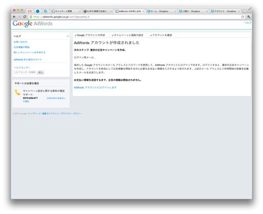Open the 編集ガイドライン footer link
The image size is (263, 214).
click(50, 114)
